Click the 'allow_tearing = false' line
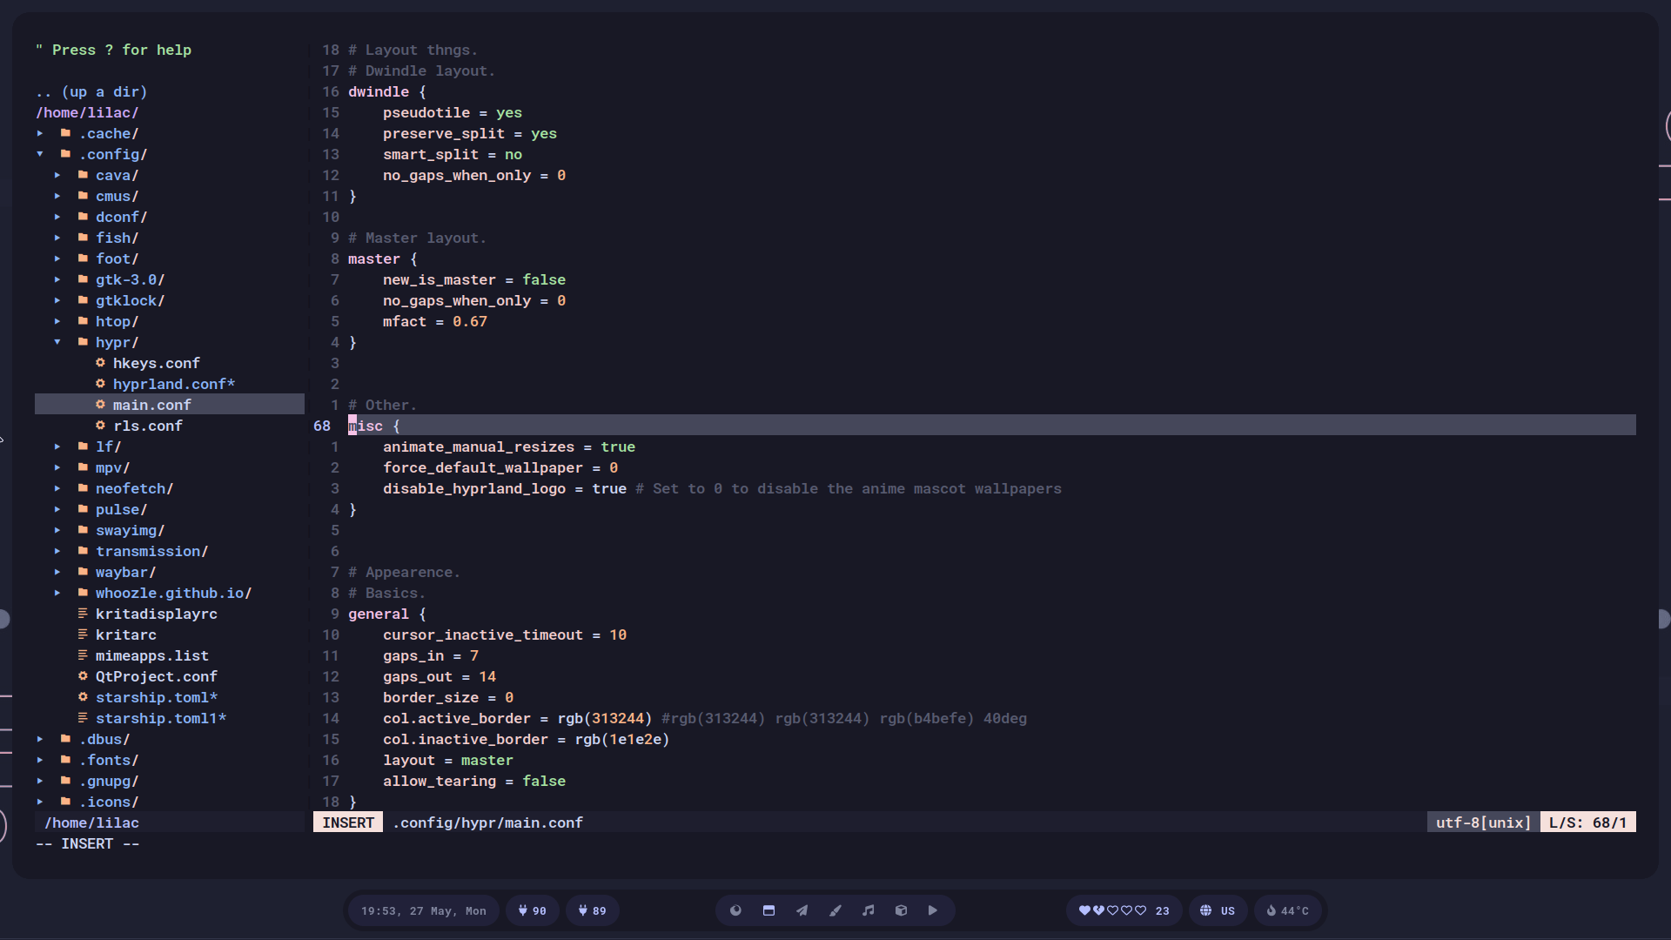1671x940 pixels. tap(474, 781)
